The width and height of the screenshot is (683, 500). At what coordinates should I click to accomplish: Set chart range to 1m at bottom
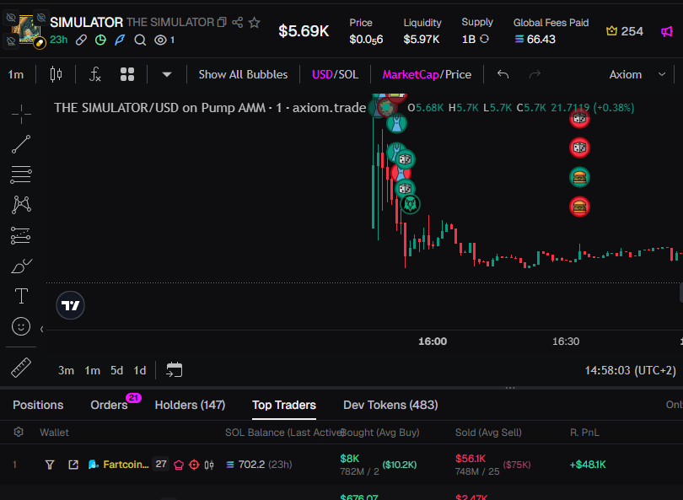coord(93,370)
